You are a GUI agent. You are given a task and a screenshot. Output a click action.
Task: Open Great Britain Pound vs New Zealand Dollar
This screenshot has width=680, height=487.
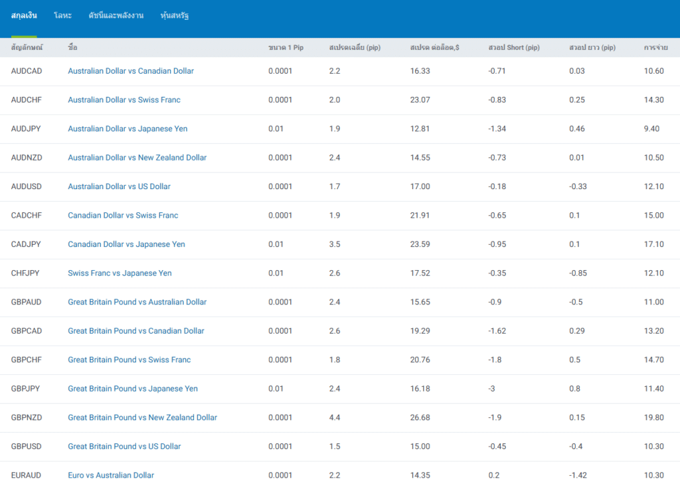coord(142,417)
